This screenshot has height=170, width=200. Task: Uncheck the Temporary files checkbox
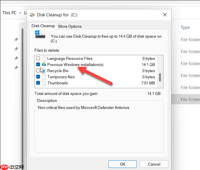(x=38, y=77)
